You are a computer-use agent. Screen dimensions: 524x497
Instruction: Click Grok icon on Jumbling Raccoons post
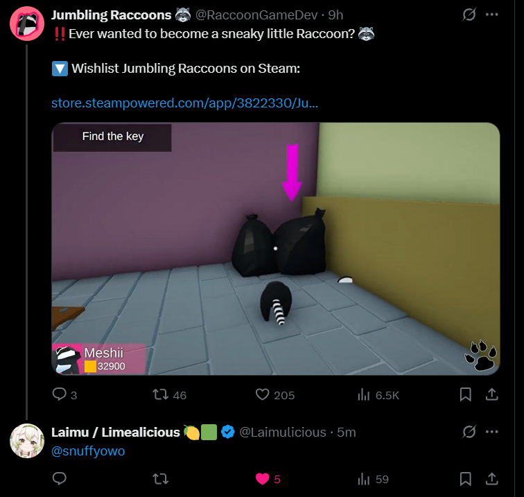pyautogui.click(x=469, y=15)
